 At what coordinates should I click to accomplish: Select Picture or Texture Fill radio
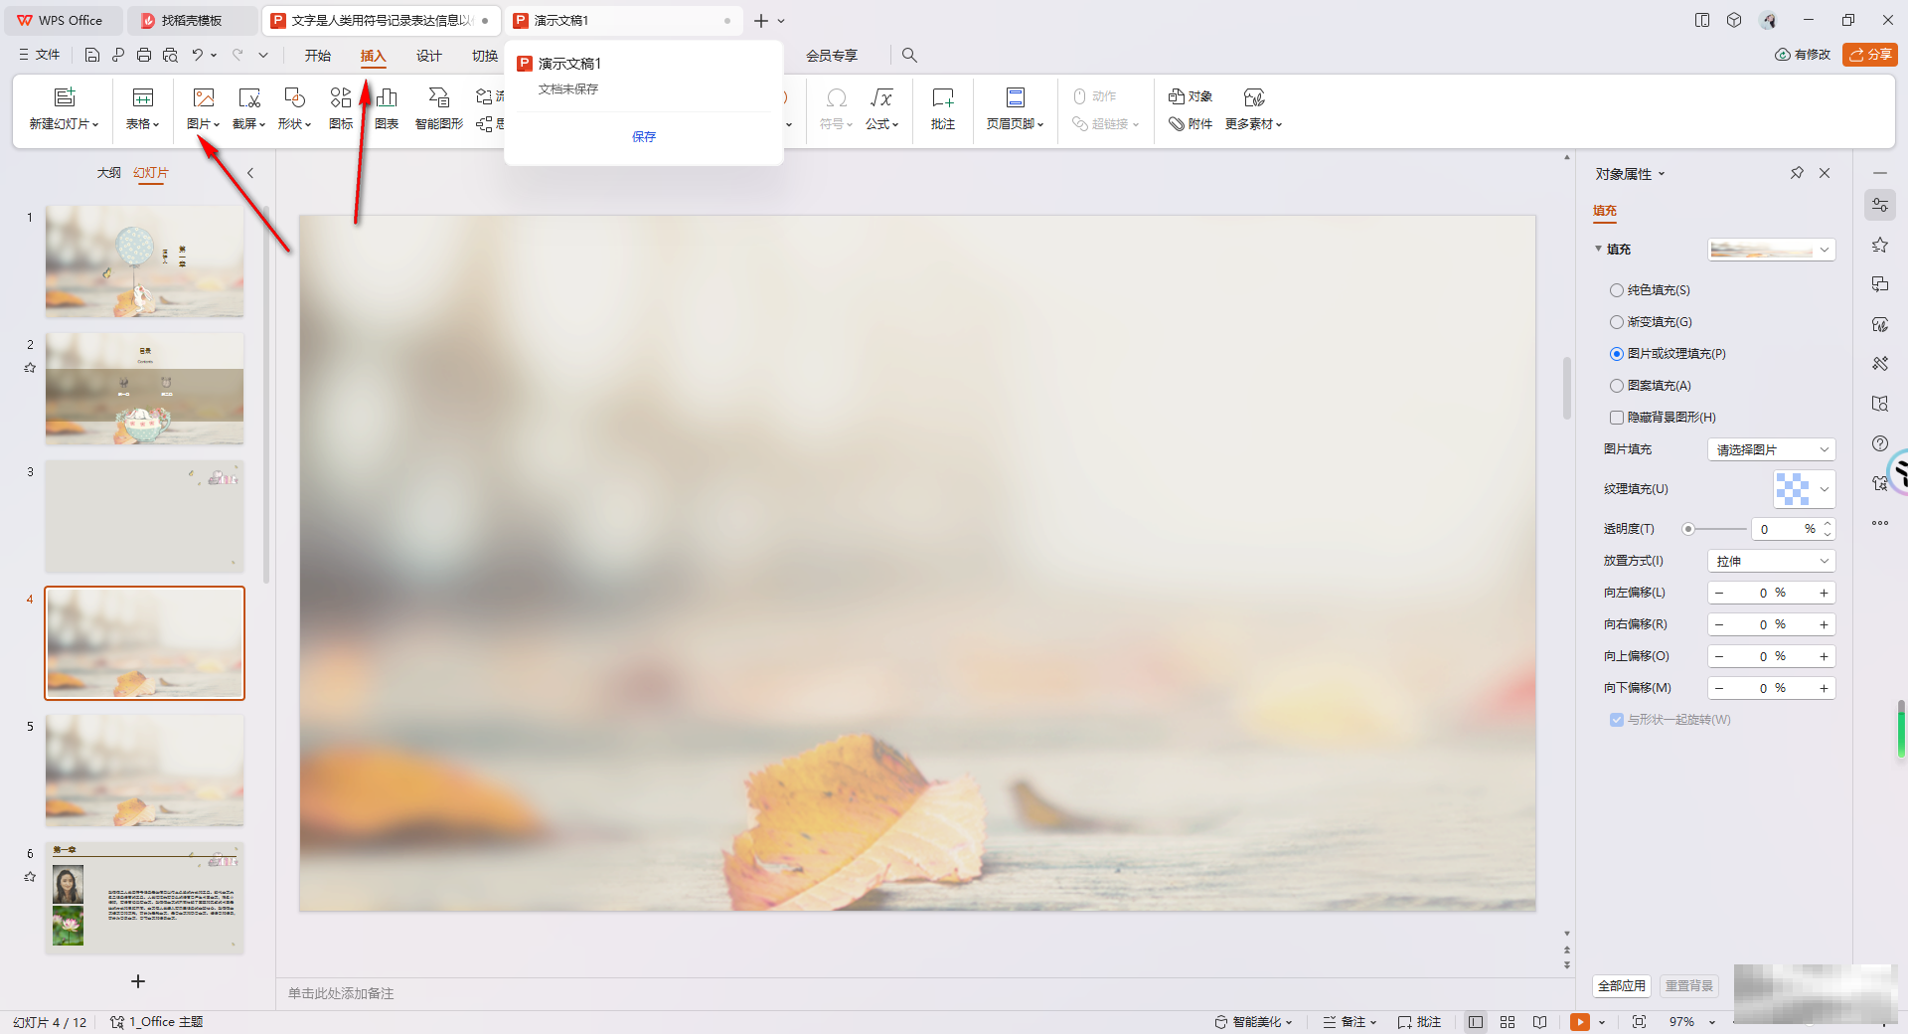(1617, 354)
